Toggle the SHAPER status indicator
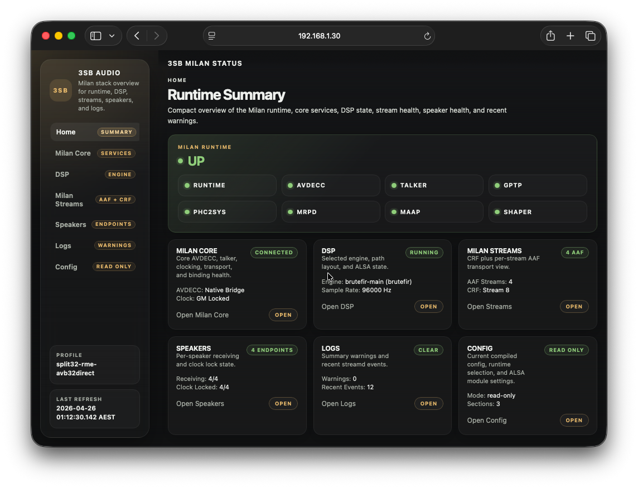638x488 pixels. [x=498, y=211]
